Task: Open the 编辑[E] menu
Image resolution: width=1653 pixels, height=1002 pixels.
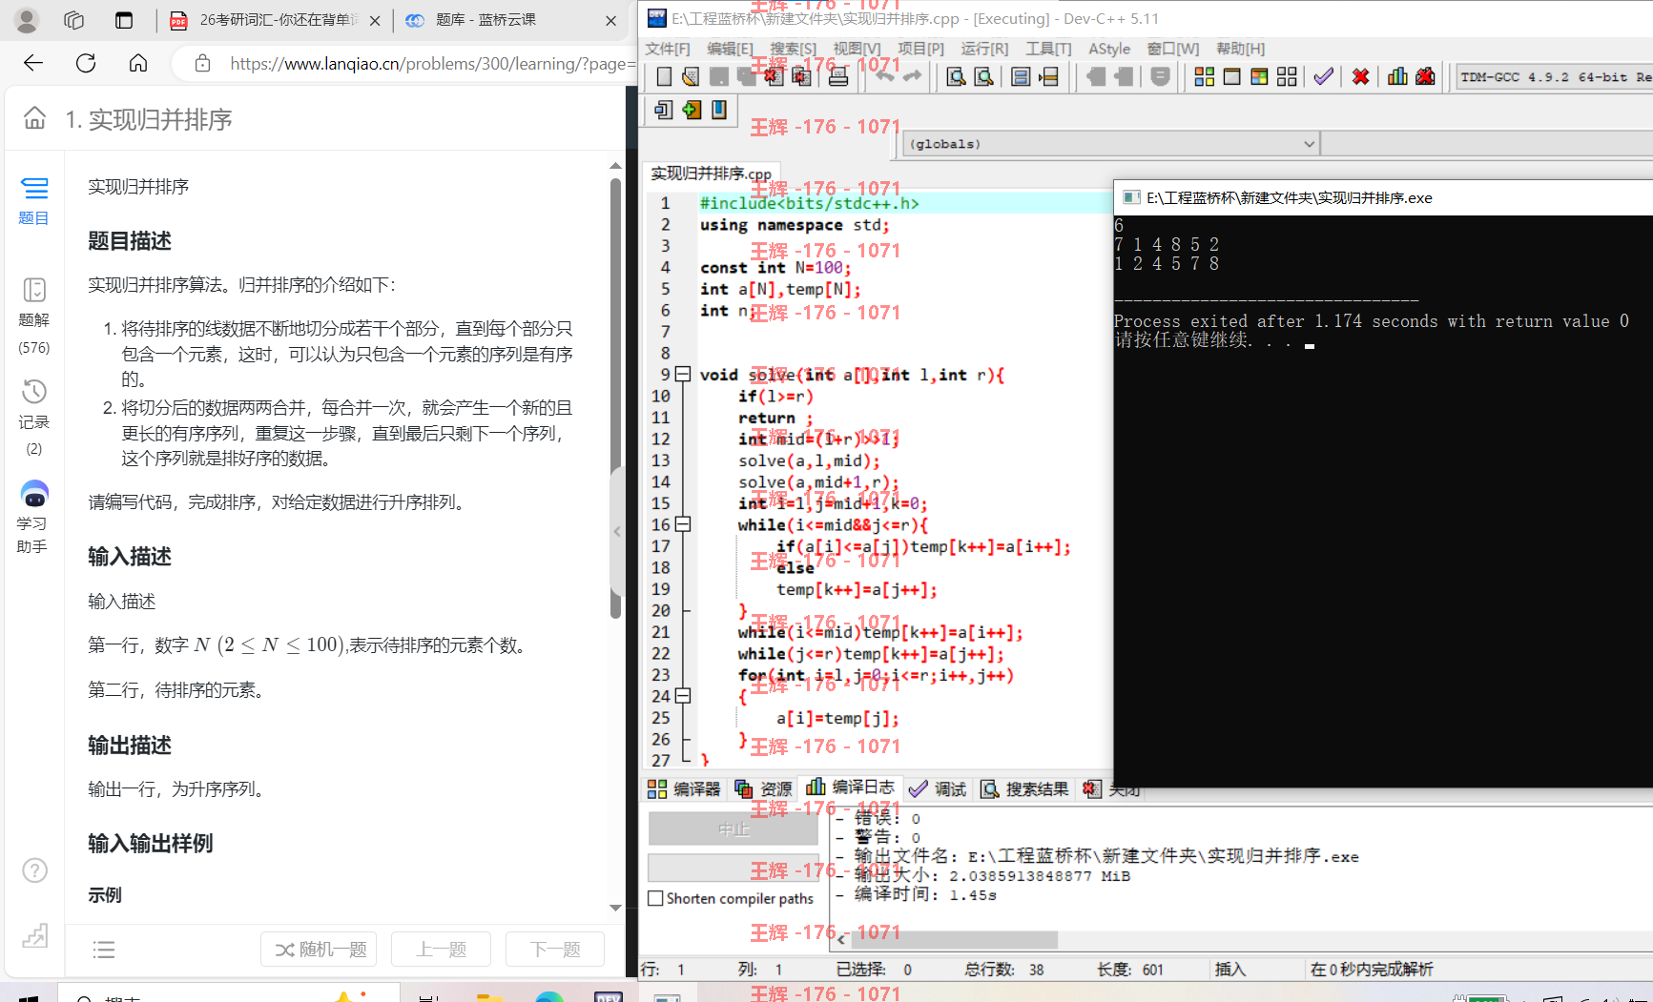Action: click(x=730, y=49)
